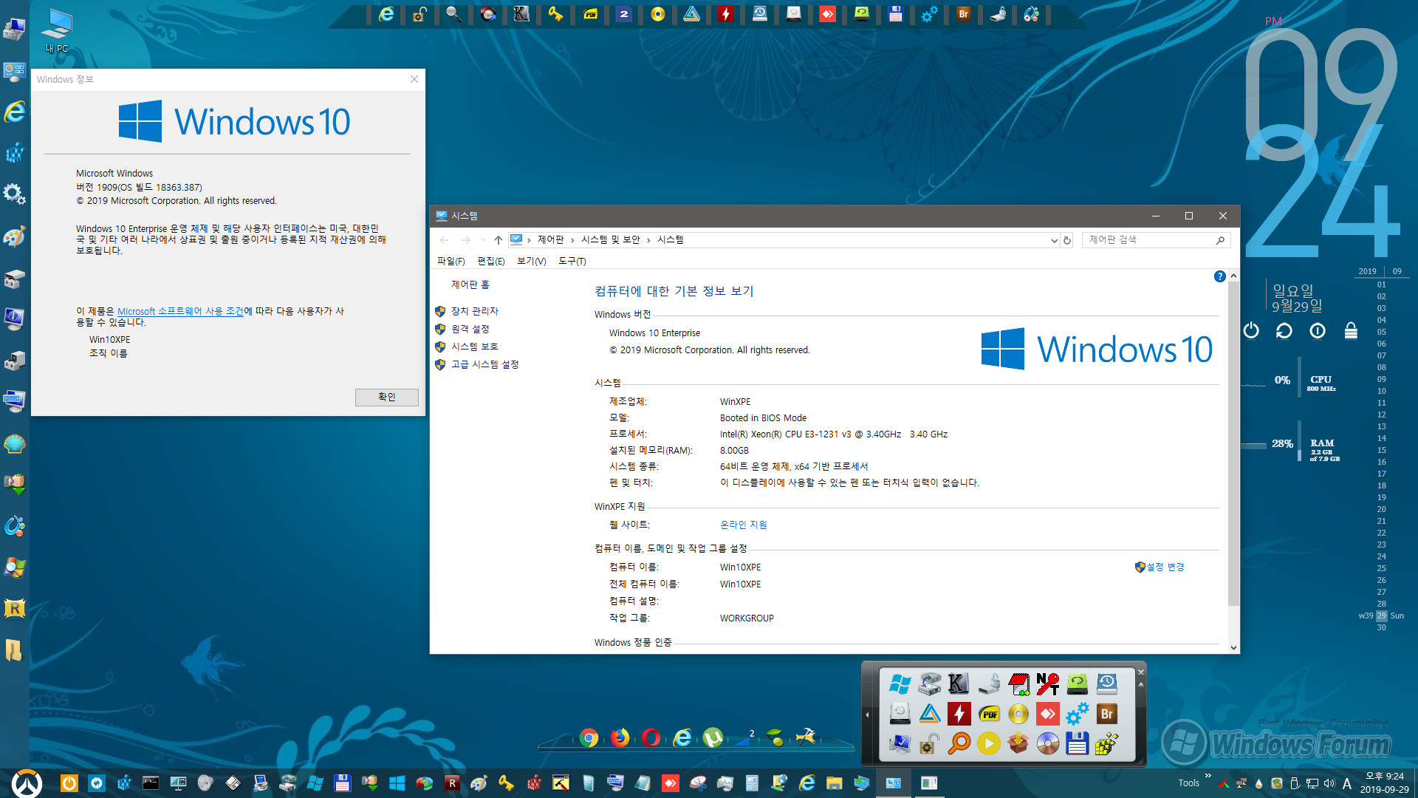This screenshot has height=798, width=1418.
Task: Open 장치 관리자 link
Action: [475, 311]
